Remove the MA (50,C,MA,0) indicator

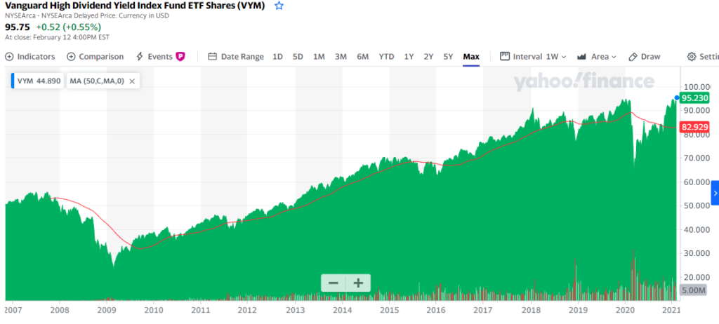[132, 81]
